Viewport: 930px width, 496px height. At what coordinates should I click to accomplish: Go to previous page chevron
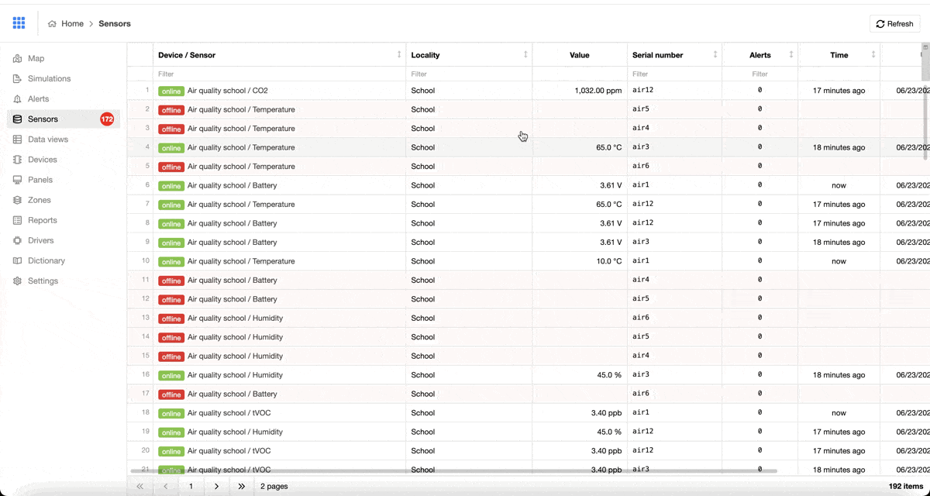(166, 487)
